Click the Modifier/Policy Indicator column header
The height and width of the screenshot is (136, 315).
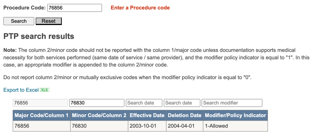pyautogui.click(x=235, y=115)
